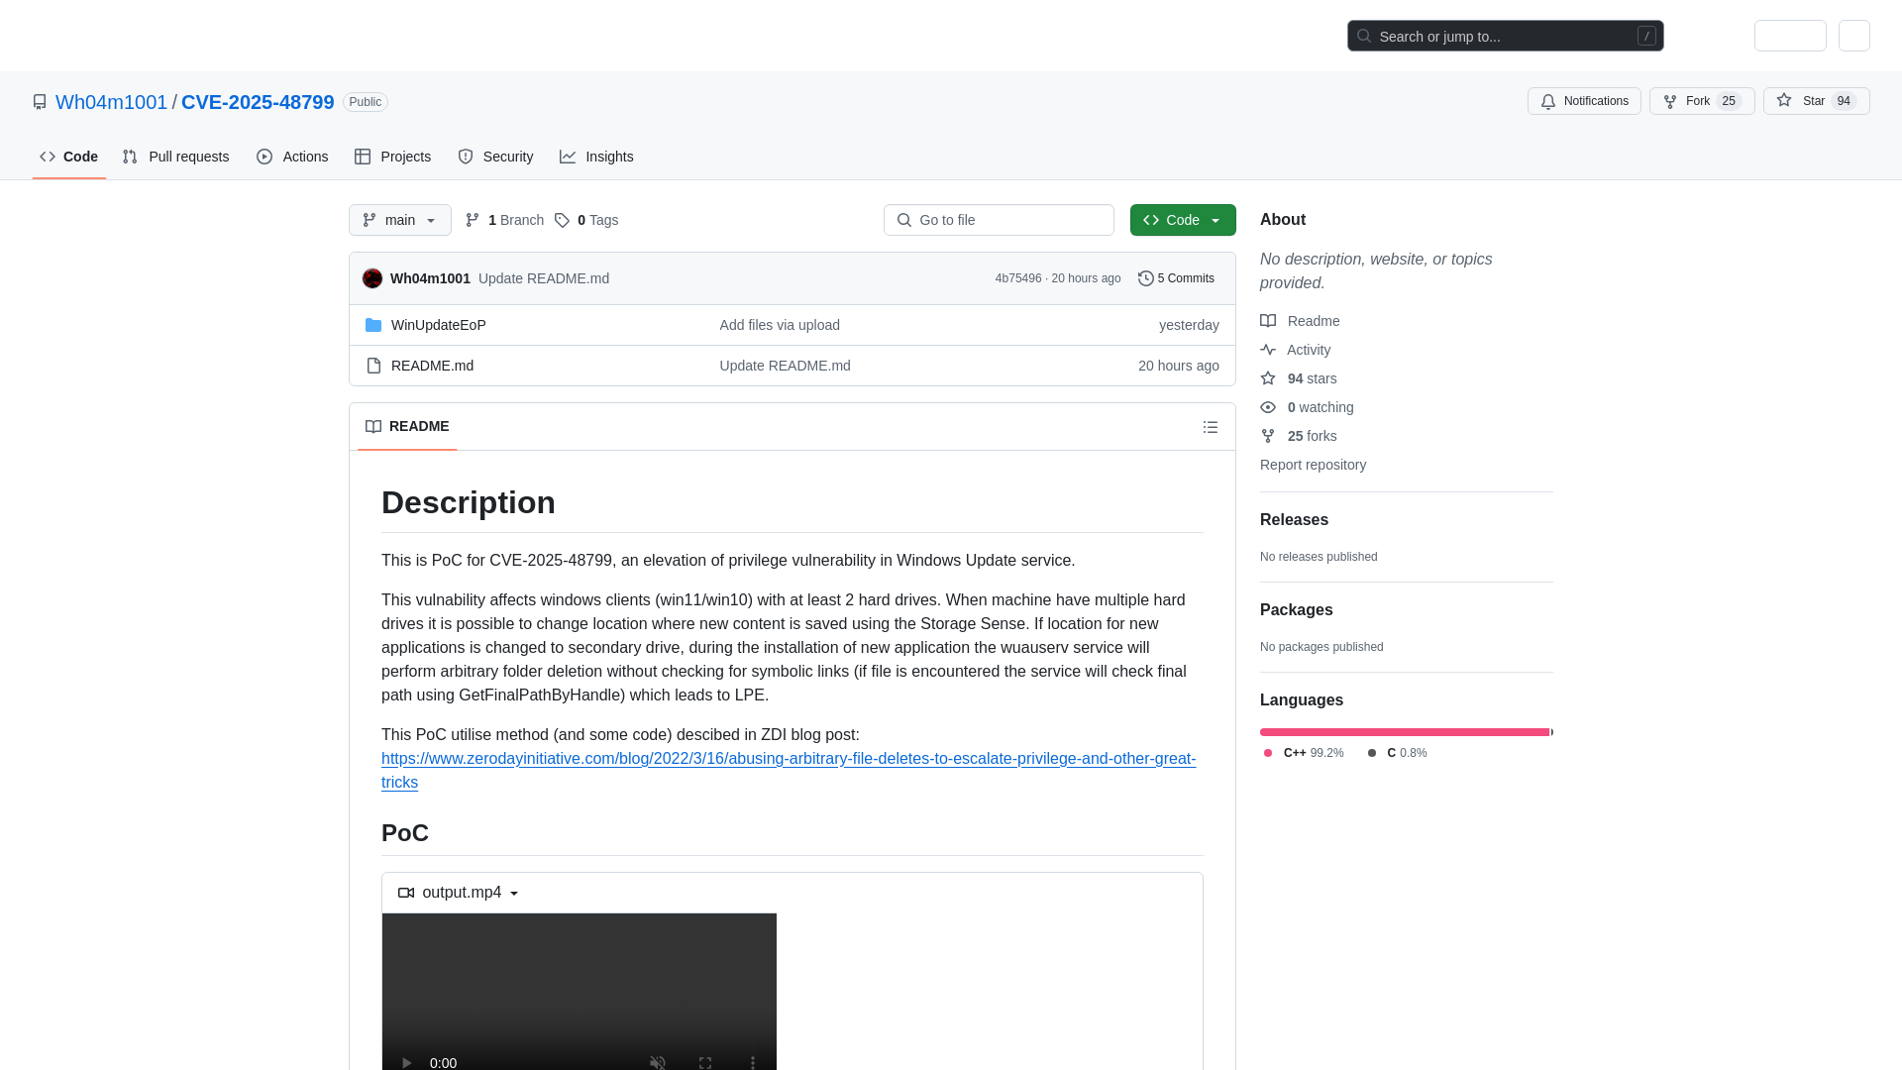
Task: Expand the output.mp4 dropdown
Action: (x=459, y=893)
